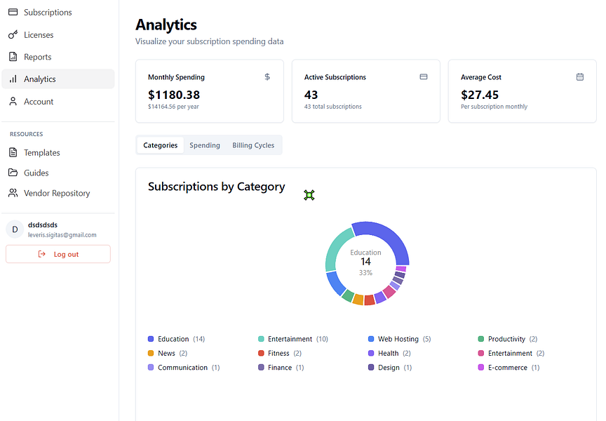Click the Templates file icon

(x=13, y=153)
